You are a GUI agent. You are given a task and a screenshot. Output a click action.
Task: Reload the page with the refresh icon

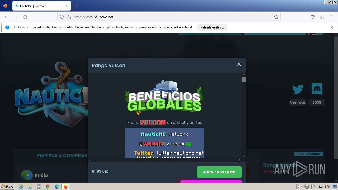(25, 17)
